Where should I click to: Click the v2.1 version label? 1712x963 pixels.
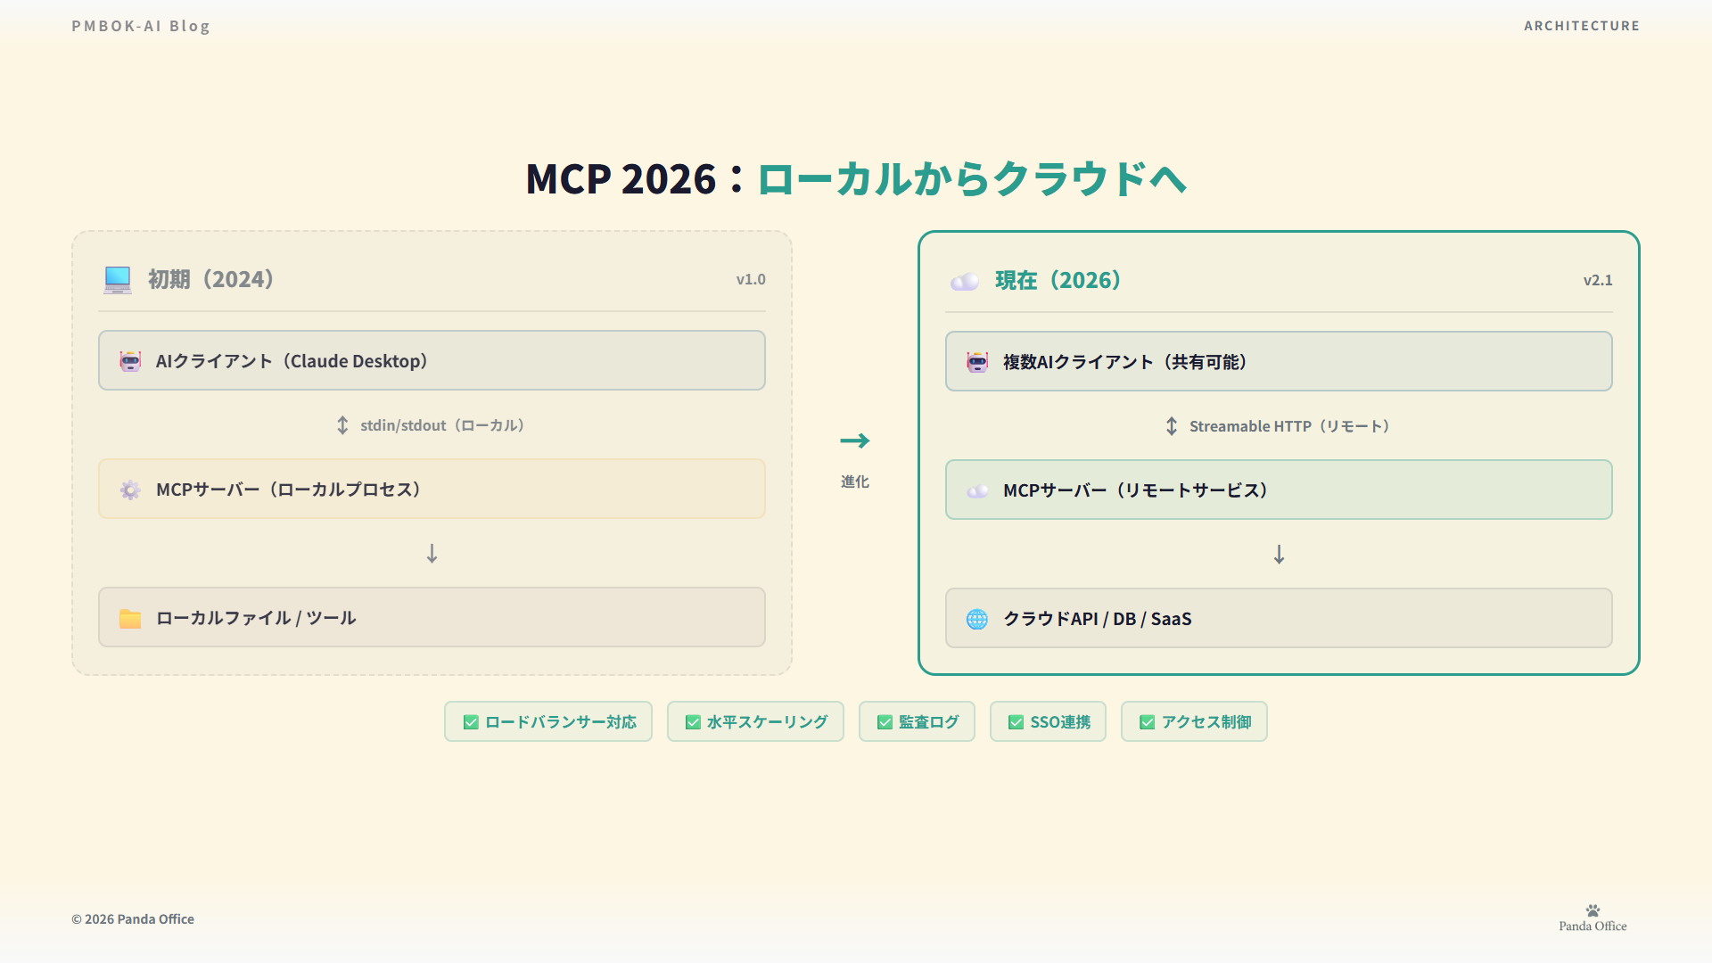point(1597,280)
